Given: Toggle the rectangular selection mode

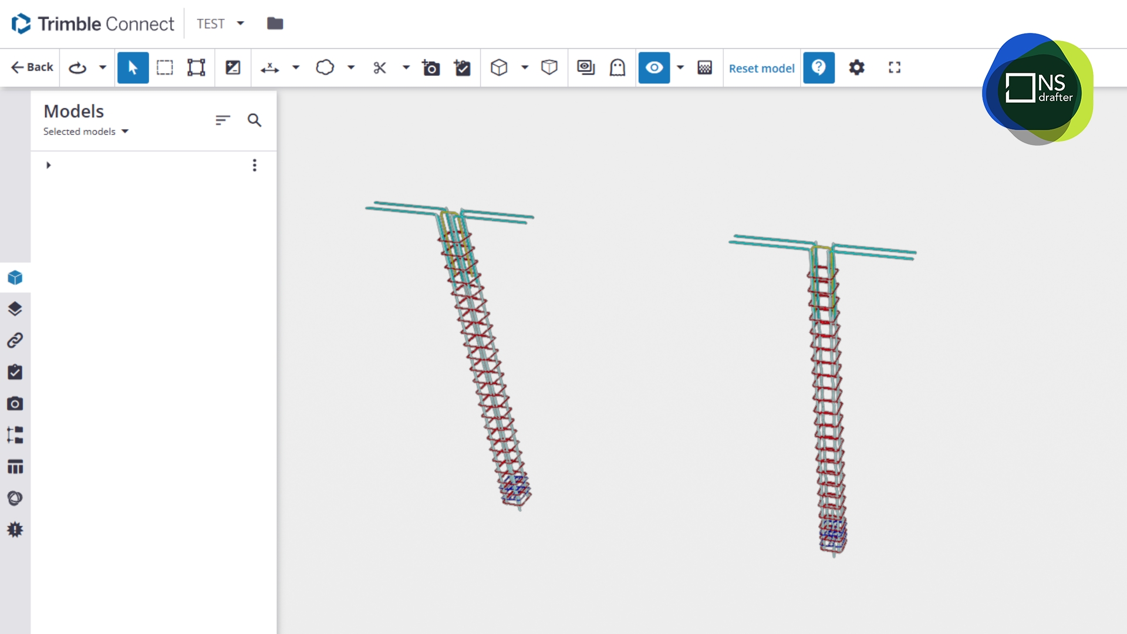Looking at the screenshot, I should click(165, 68).
